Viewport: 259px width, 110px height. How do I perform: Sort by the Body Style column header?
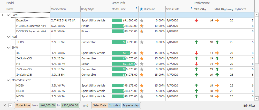click(x=96, y=9)
